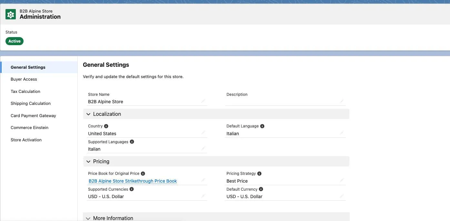This screenshot has height=221, width=450.
Task: Click the Administration gear icon
Action: pos(11,14)
